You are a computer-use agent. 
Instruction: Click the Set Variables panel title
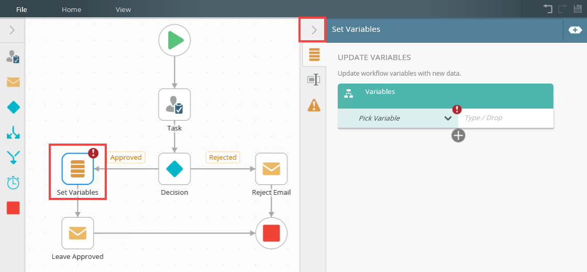(356, 29)
